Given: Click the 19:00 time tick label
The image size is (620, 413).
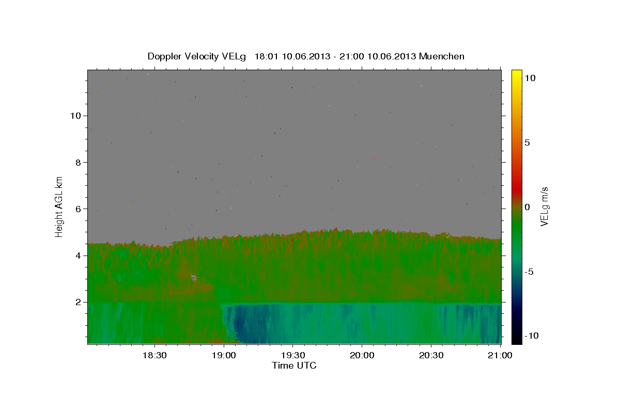Looking at the screenshot, I should (x=223, y=355).
